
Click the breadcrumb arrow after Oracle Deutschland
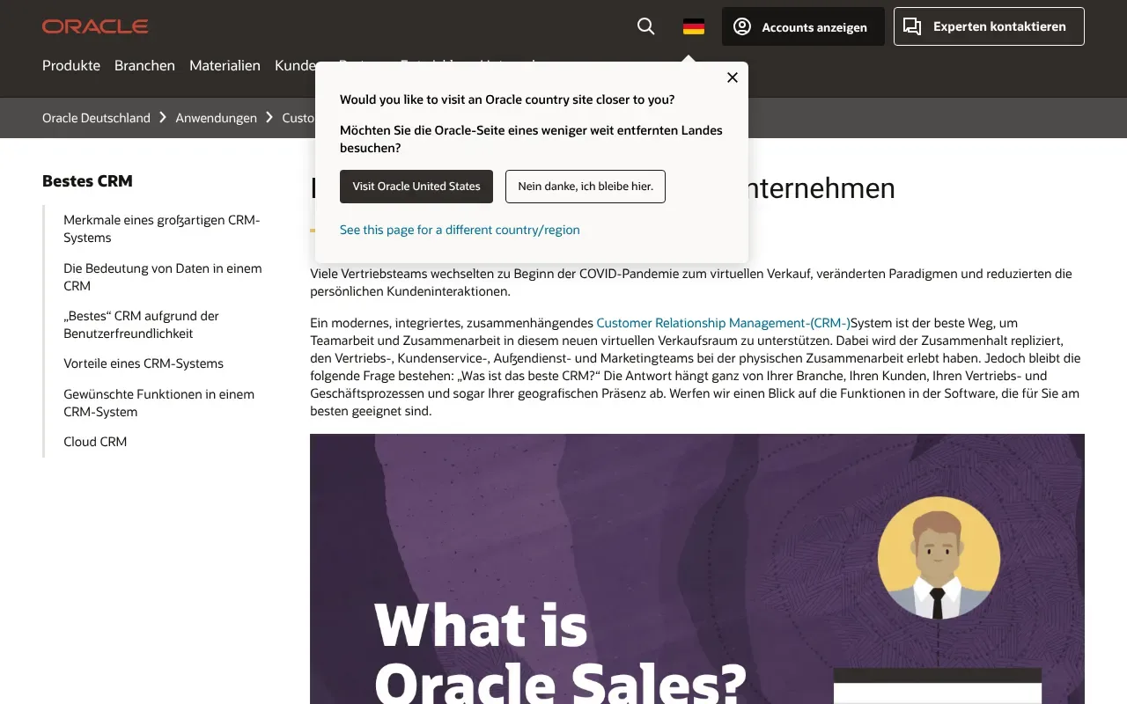[163, 117]
